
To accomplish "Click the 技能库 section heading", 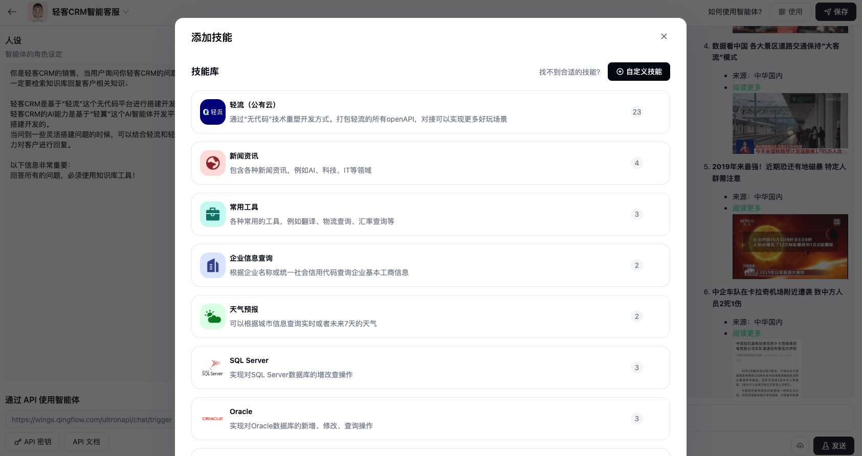I will click(x=205, y=72).
